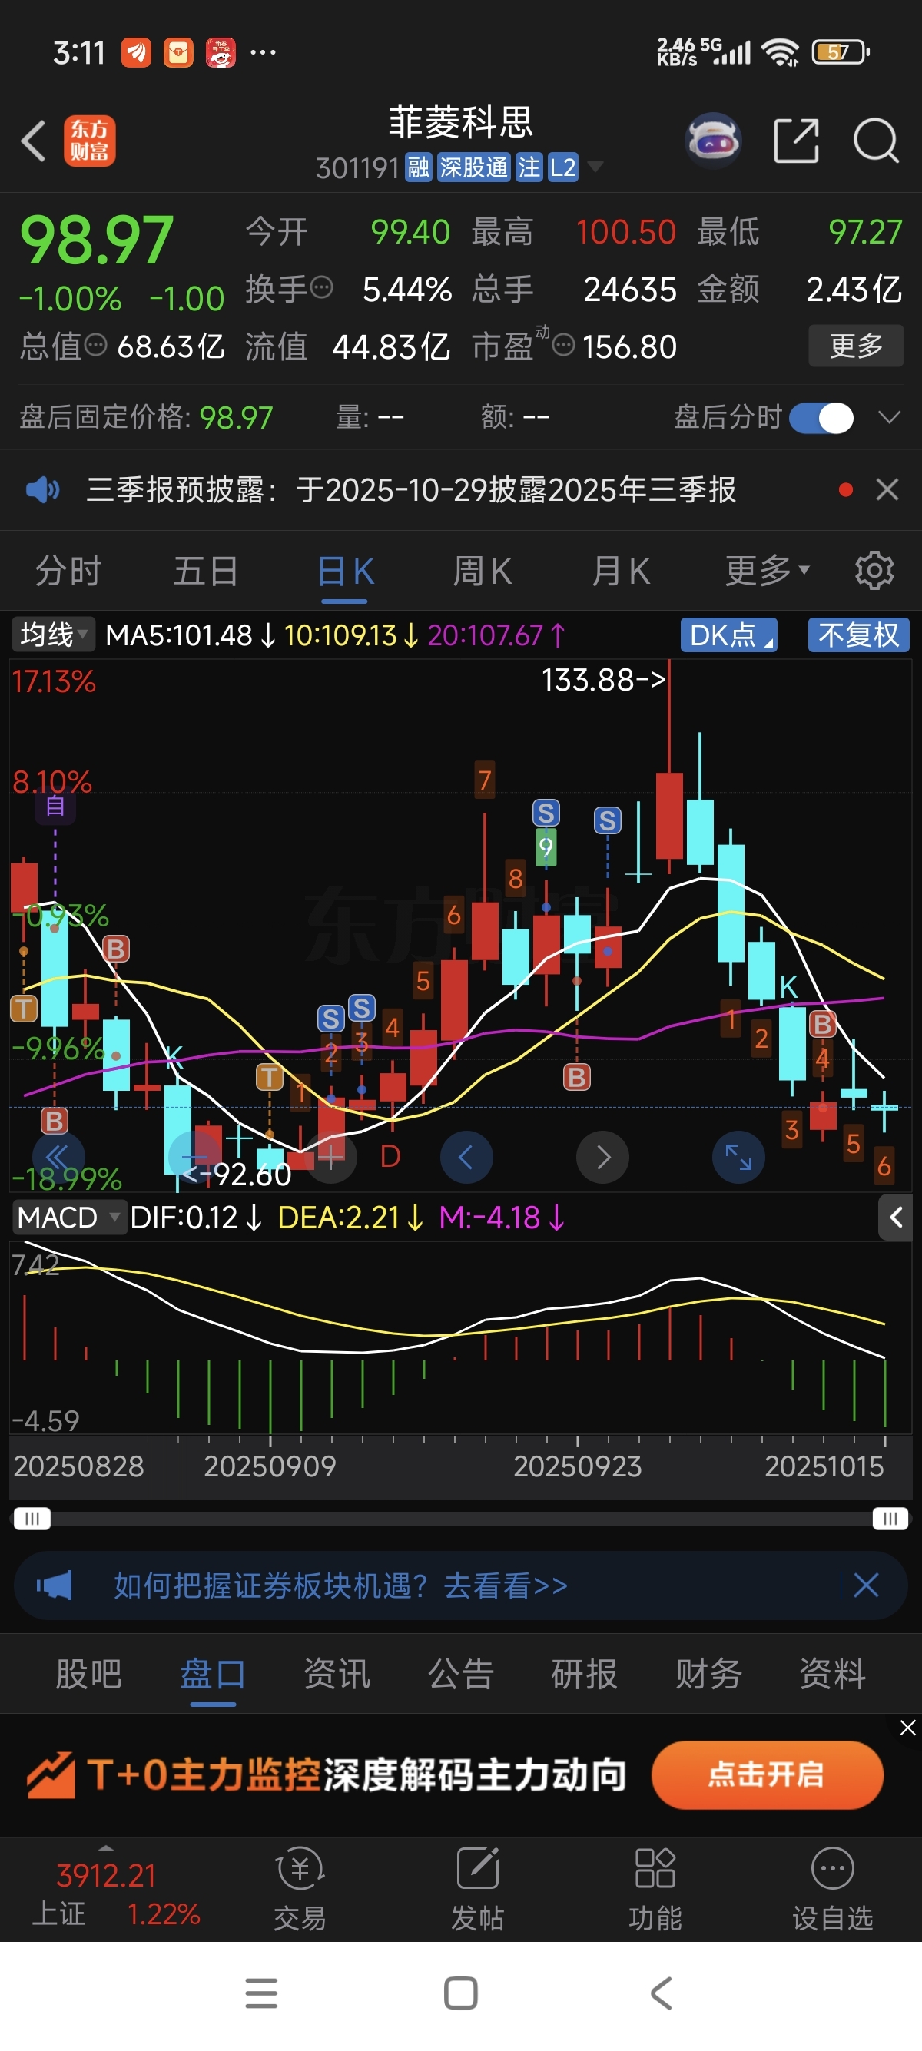Select 日K chart tab
This screenshot has height=2051, width=922.
[x=345, y=571]
